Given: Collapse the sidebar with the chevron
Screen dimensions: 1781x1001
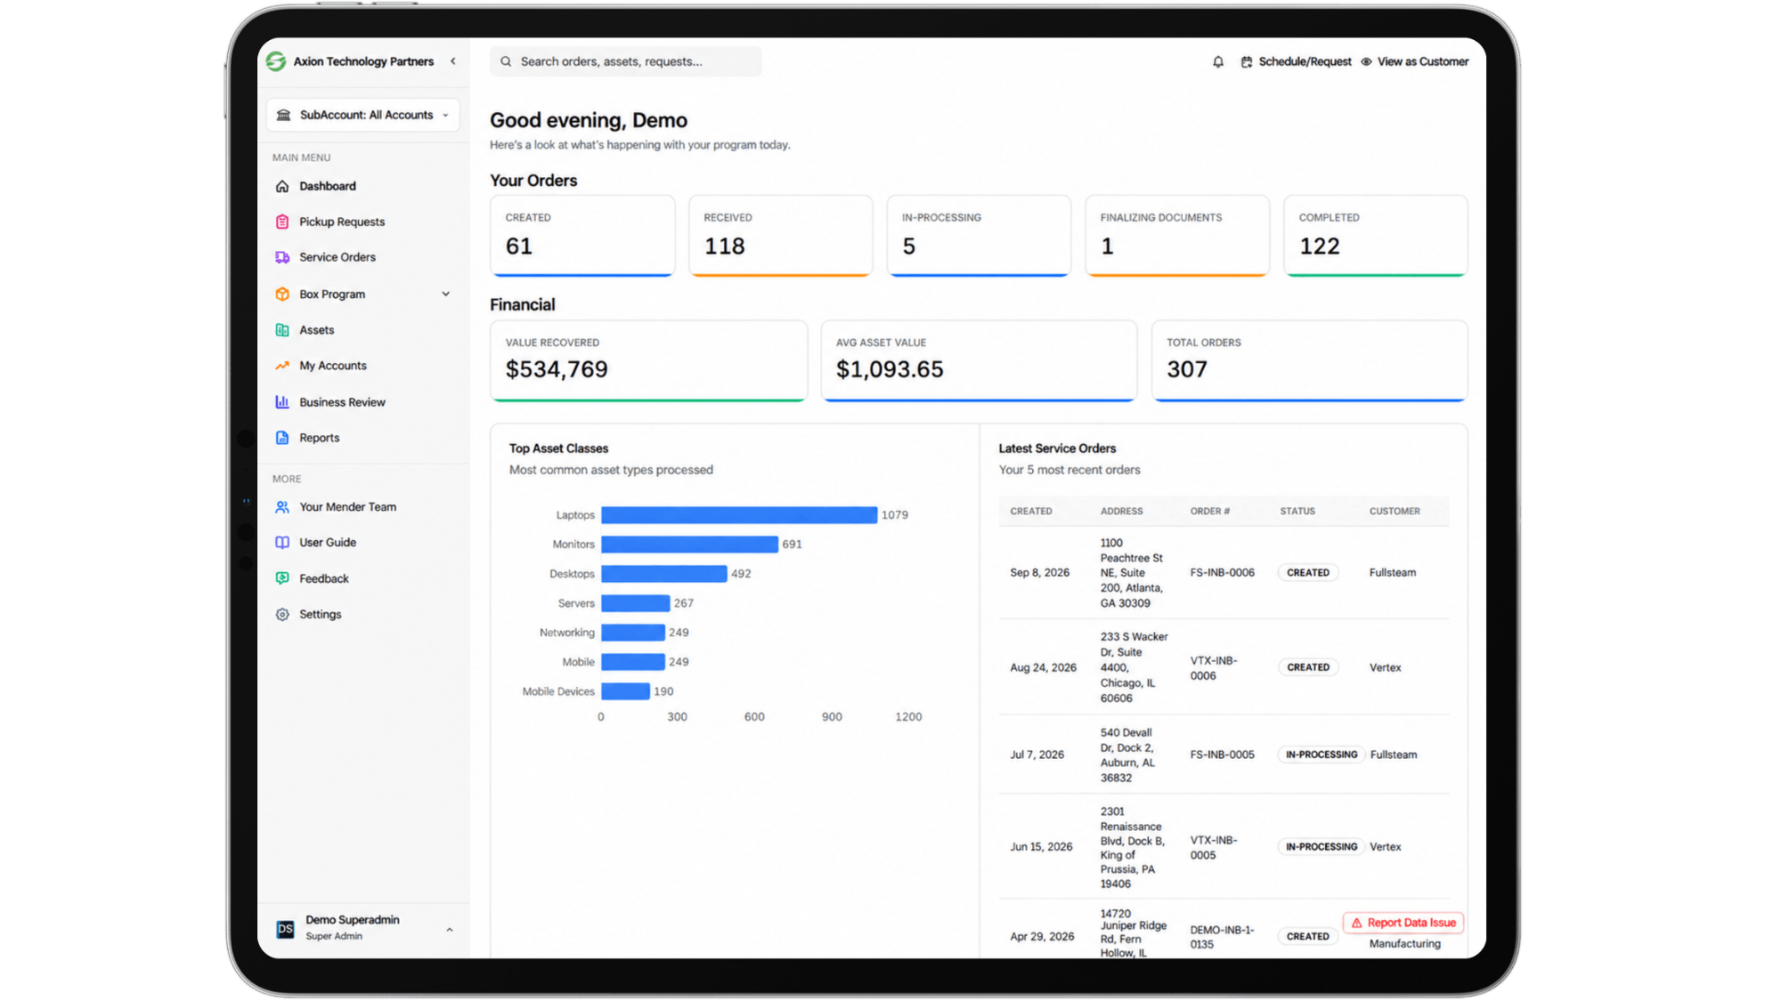Looking at the screenshot, I should pos(453,61).
